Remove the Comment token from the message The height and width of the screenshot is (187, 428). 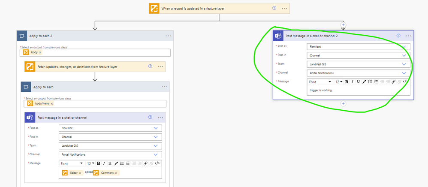[116, 173]
